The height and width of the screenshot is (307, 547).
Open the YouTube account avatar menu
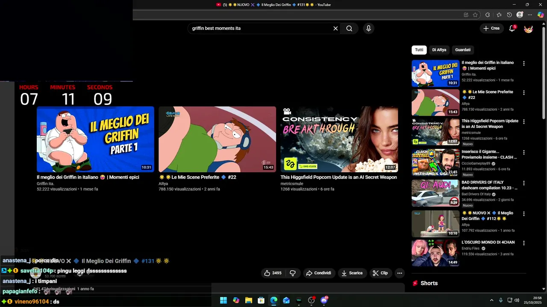[x=528, y=29]
